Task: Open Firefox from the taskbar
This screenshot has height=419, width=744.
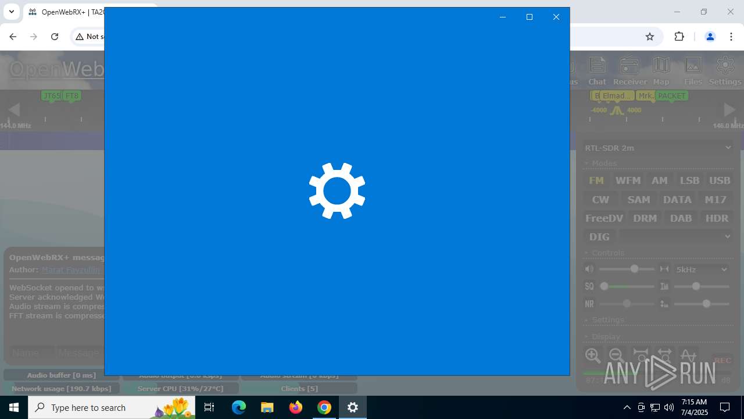Action: [x=296, y=407]
